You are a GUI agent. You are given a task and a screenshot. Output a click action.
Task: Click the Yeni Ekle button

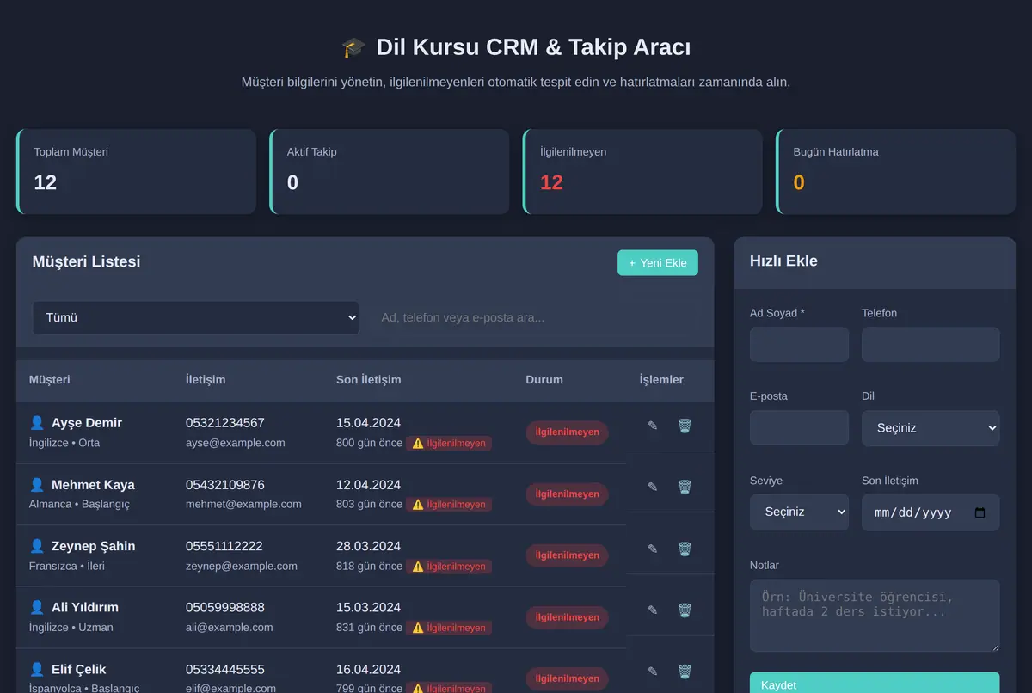(x=658, y=262)
